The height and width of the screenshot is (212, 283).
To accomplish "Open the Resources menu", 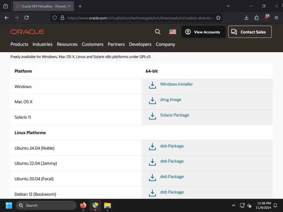I will coord(67,44).
